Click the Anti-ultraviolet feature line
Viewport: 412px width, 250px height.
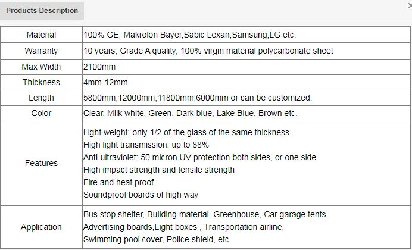[x=201, y=157]
